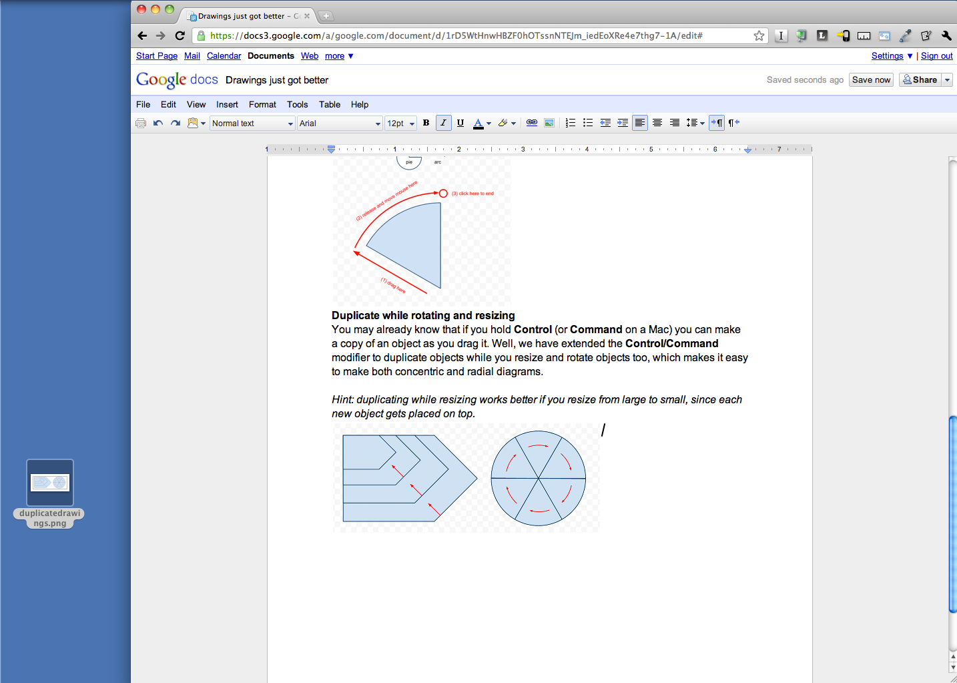Image resolution: width=957 pixels, height=683 pixels.
Task: Click the Instapaper 'I' extension icon
Action: 781,36
